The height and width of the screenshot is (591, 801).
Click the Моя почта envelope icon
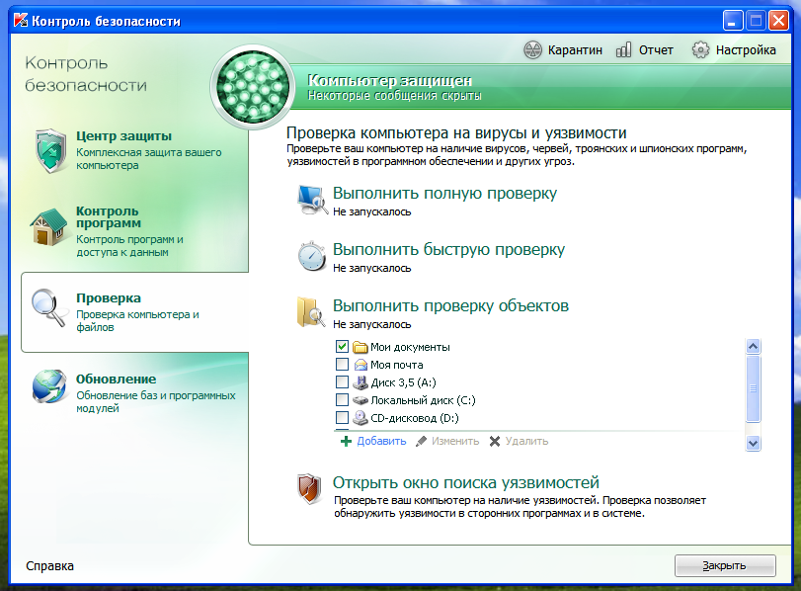tap(360, 365)
